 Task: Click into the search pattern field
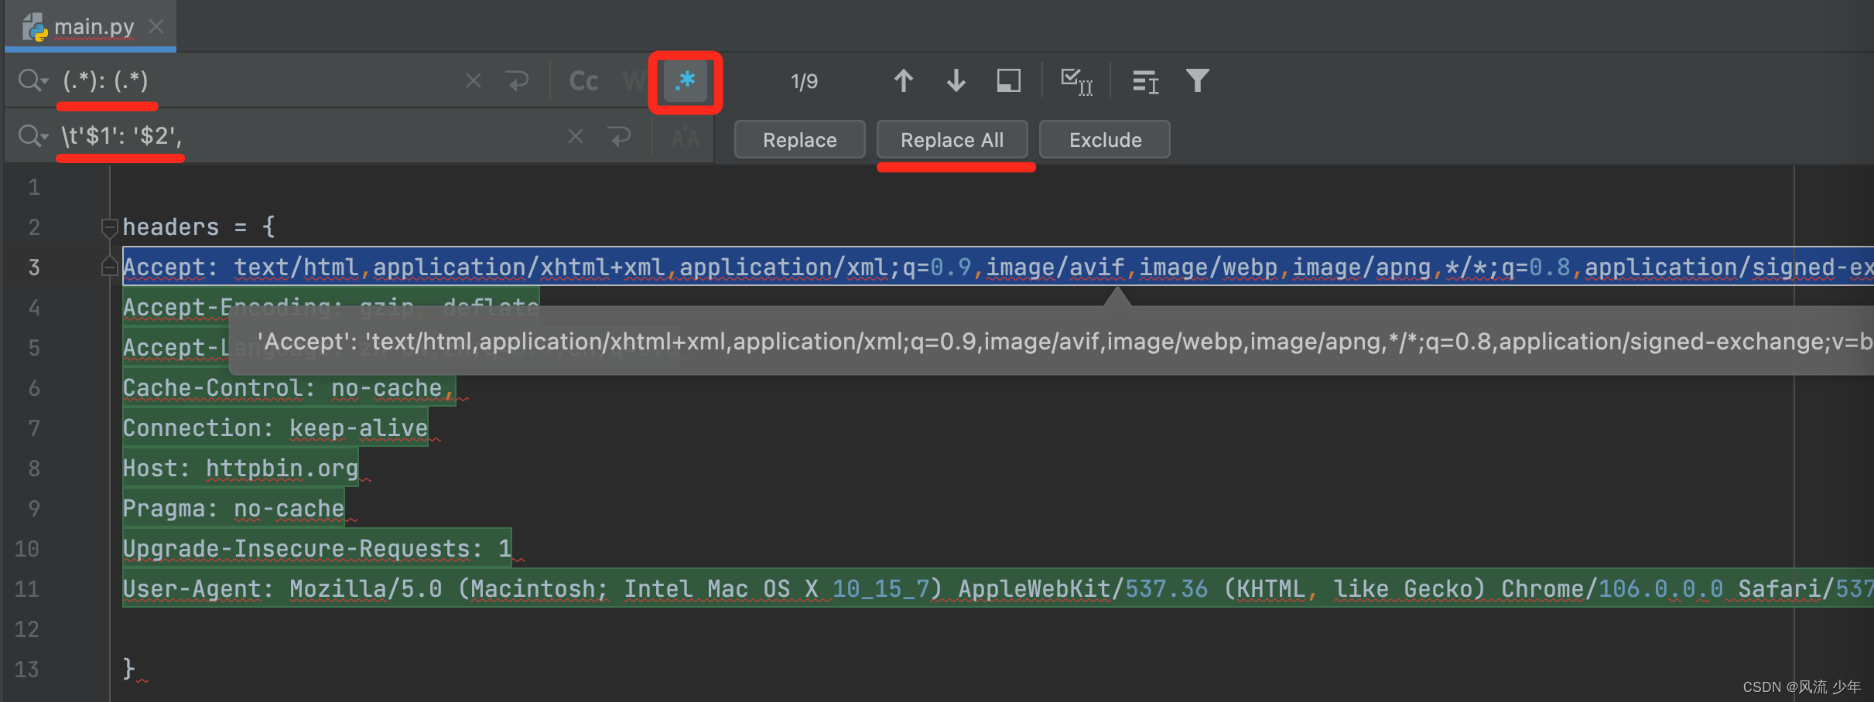(x=259, y=80)
